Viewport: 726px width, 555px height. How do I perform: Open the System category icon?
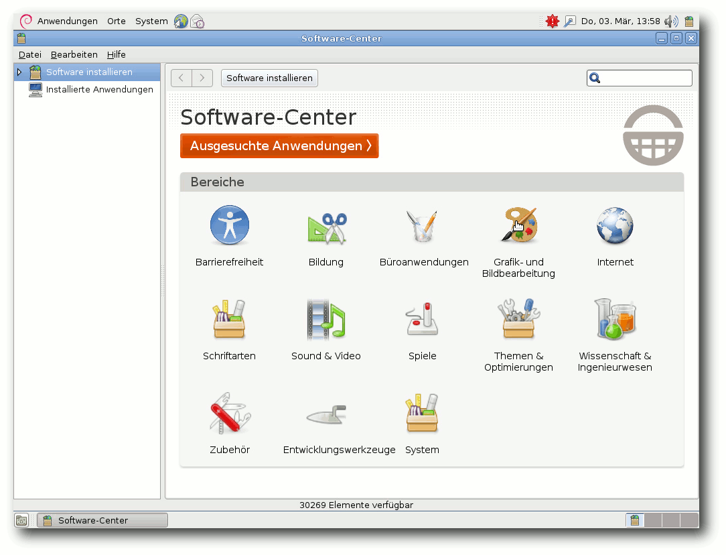coord(422,413)
